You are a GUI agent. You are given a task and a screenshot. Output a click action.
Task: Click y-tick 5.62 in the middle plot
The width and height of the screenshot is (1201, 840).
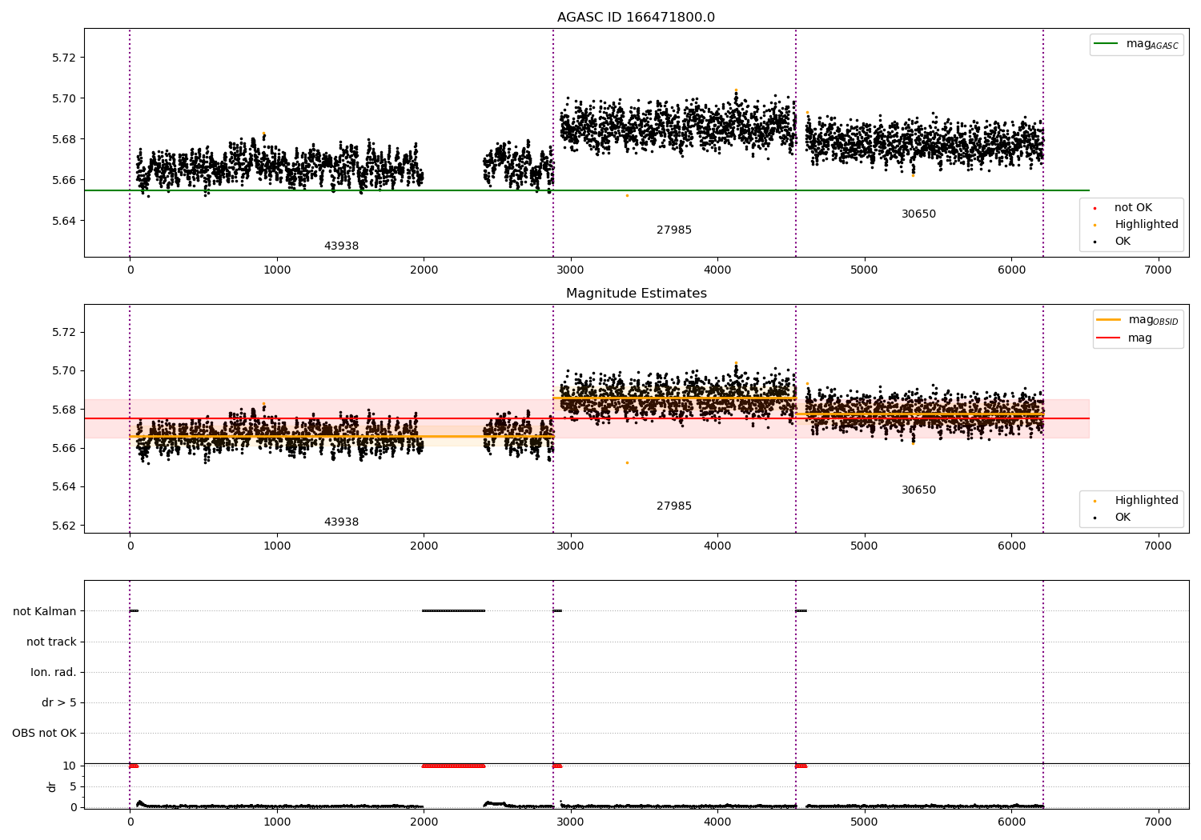64,526
